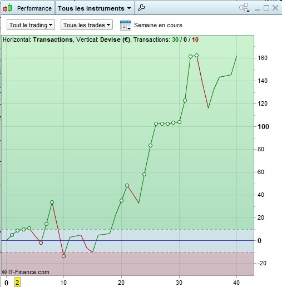The height and width of the screenshot is (287, 282).
Task: Click the red '10' losing transactions count
Action: click(x=195, y=39)
